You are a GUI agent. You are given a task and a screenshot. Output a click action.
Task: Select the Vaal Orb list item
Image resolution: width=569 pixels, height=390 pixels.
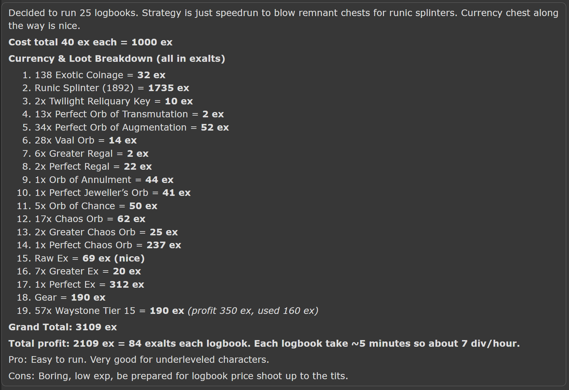click(x=86, y=140)
